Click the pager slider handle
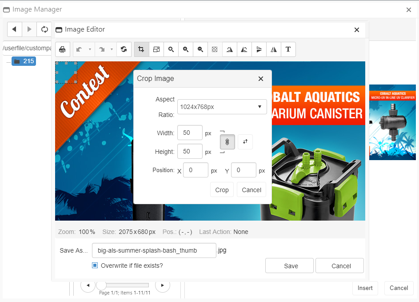Screen dimensions: 419x302 [x=101, y=285]
